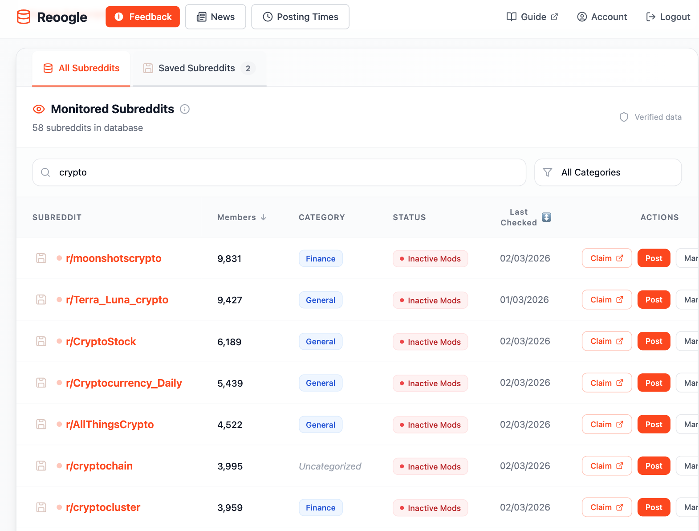
Task: Focus the search field containing crypto
Action: click(x=279, y=172)
